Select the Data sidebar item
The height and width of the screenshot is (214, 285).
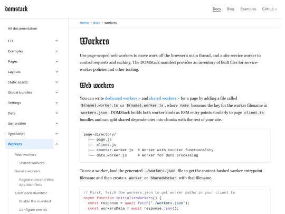click(x=12, y=113)
